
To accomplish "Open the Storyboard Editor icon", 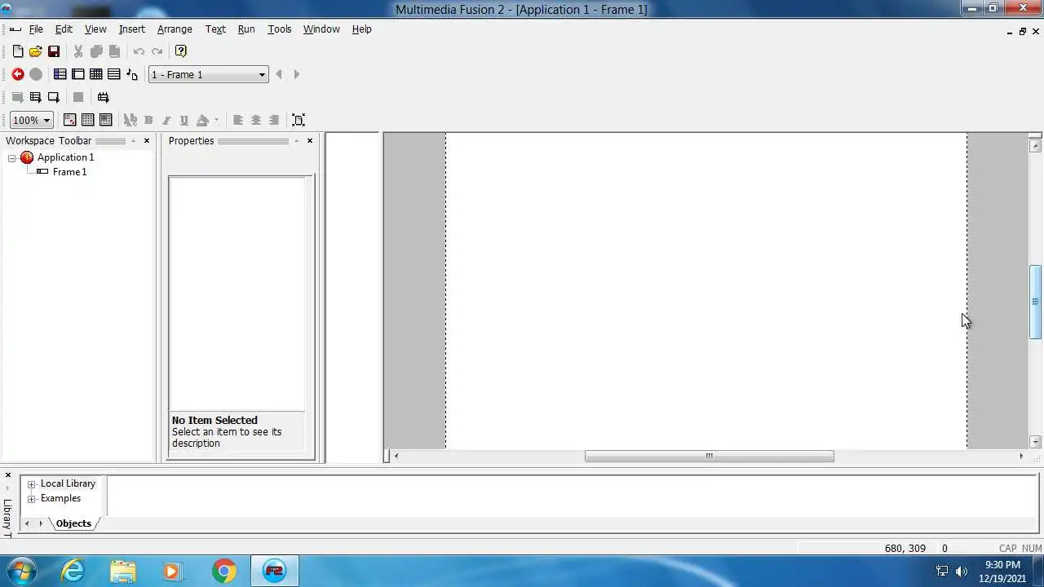I will point(60,74).
